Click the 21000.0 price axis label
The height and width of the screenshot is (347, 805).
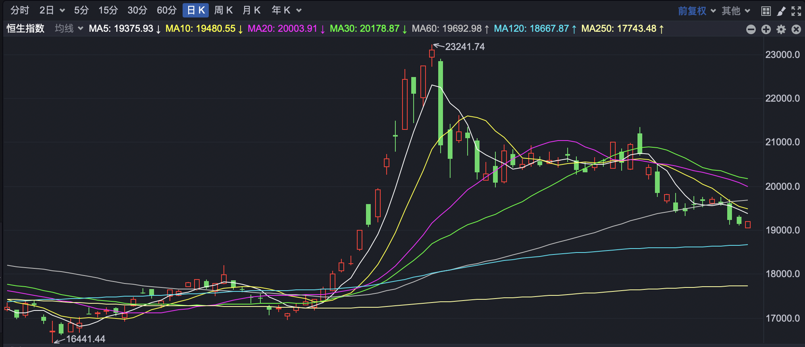pyautogui.click(x=782, y=142)
